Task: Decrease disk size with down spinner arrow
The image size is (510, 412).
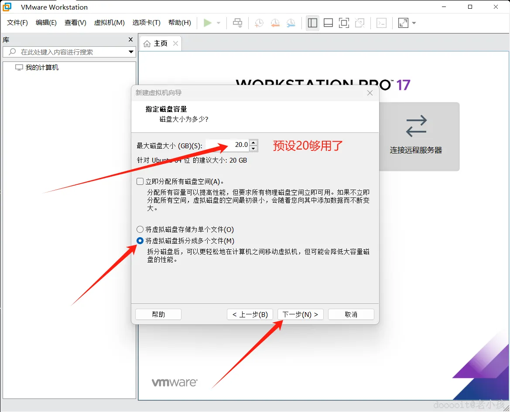Action: [x=253, y=148]
